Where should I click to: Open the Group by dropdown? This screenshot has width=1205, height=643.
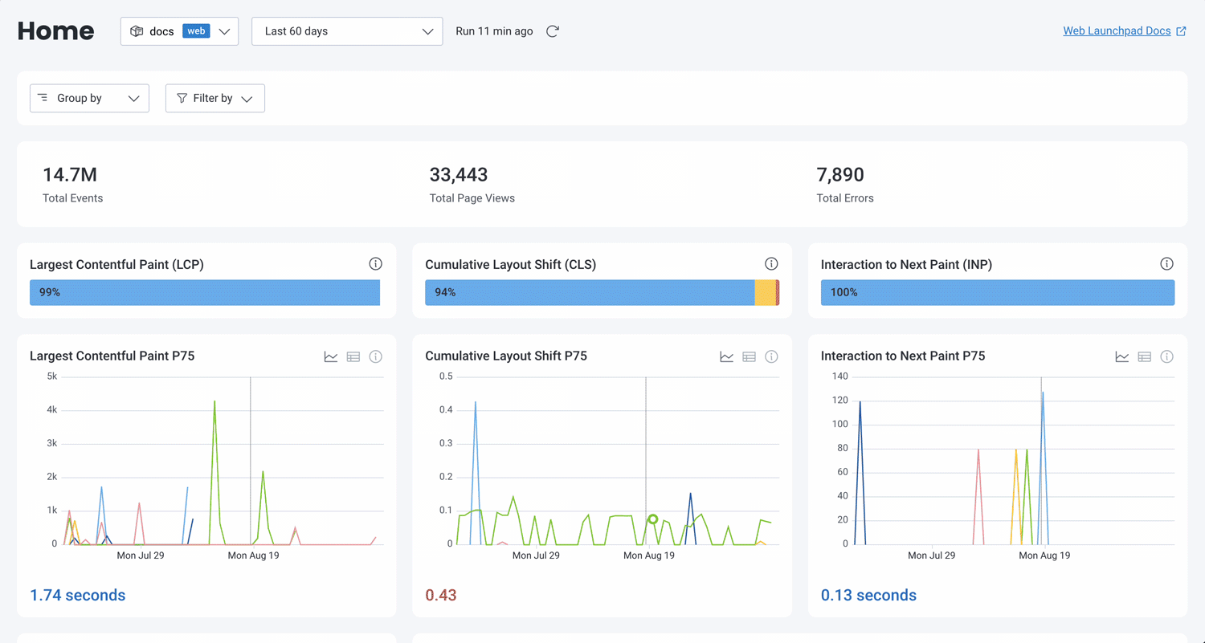tap(89, 98)
